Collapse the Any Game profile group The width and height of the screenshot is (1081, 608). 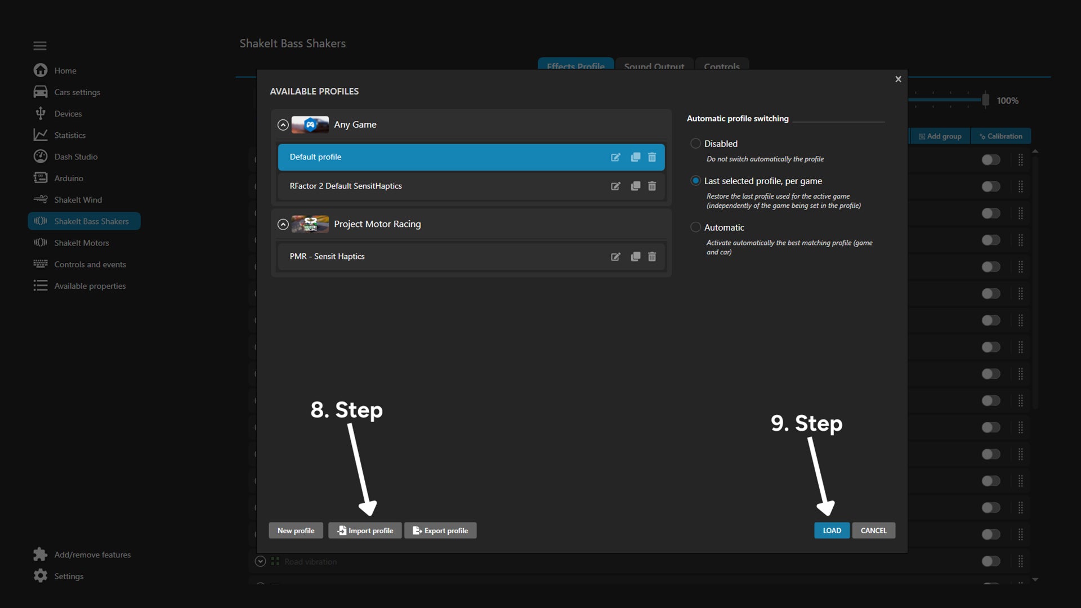tap(283, 125)
